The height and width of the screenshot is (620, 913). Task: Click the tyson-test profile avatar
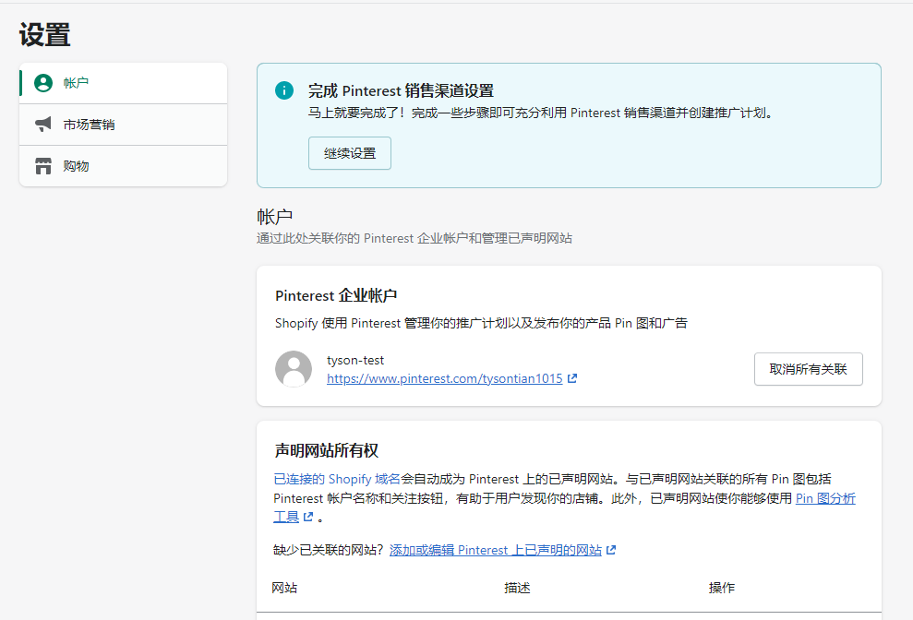point(294,369)
